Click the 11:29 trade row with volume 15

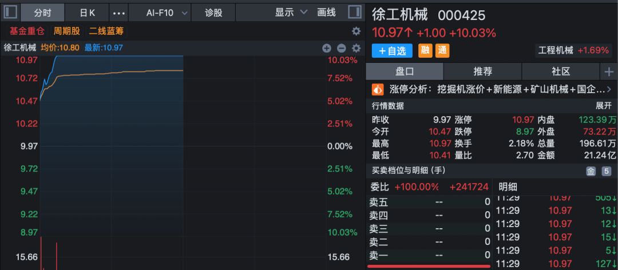click(x=556, y=237)
